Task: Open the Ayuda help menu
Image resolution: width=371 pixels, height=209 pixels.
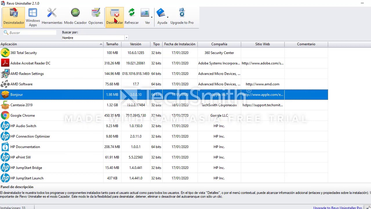Action: click(x=162, y=17)
